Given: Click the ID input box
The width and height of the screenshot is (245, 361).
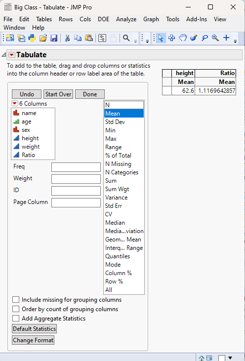Looking at the screenshot, I should click(x=76, y=191).
